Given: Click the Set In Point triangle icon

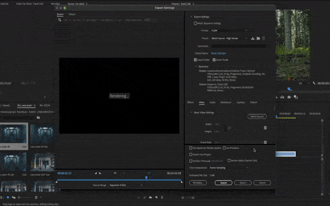Looking at the screenshot, I should pyautogui.click(x=96, y=173).
